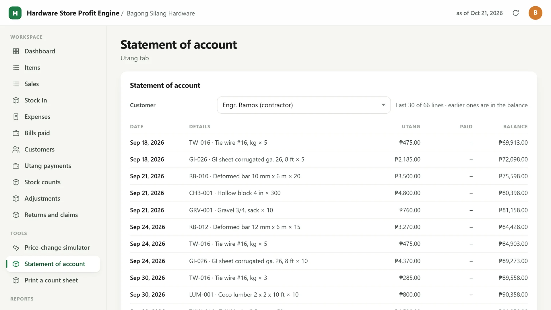Click the ₱90,358.00 balance cell
Viewport: 551px width, 310px height.
pyautogui.click(x=513, y=294)
